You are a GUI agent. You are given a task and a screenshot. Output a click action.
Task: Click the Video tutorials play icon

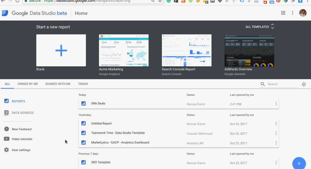(7, 139)
